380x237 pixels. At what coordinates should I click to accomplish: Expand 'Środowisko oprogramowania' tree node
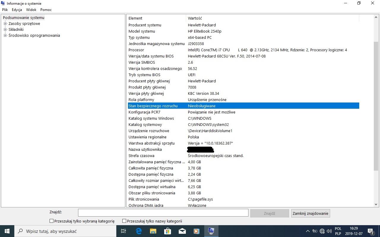tap(5, 36)
